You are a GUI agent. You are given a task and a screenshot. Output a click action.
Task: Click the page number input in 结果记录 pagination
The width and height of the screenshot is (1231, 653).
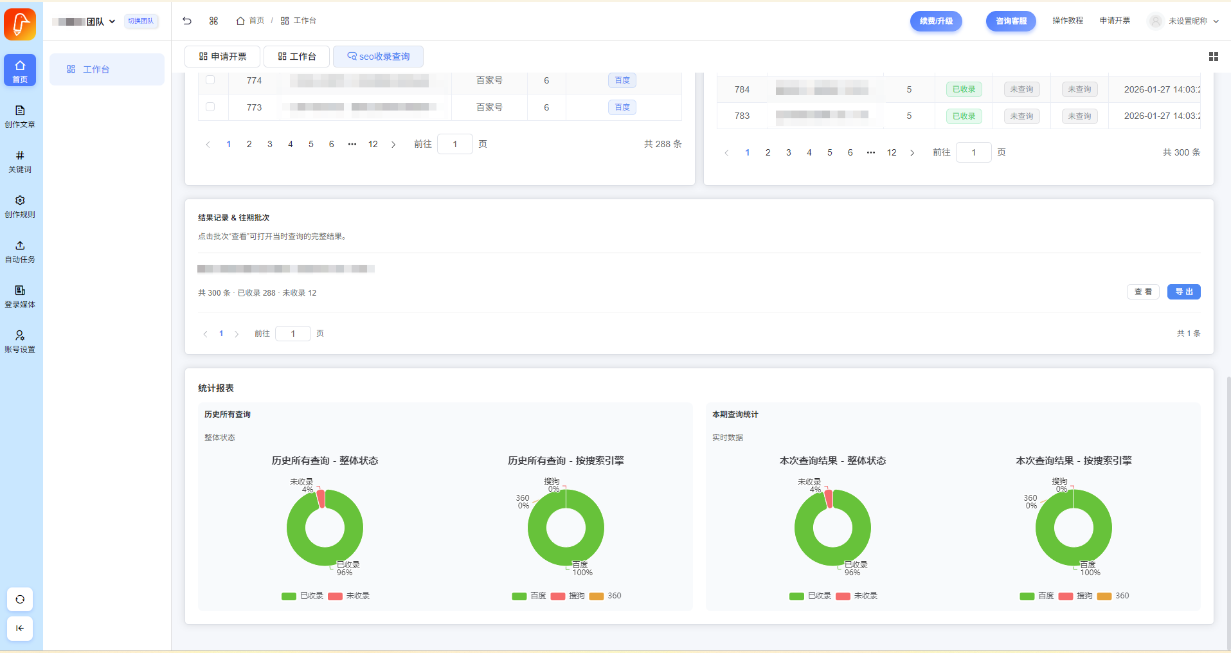293,334
